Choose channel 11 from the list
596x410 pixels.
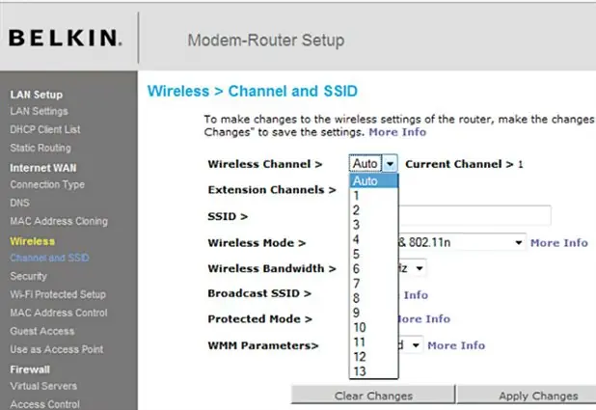pyautogui.click(x=373, y=342)
